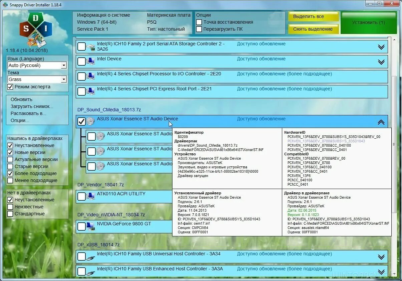Uncheck the ASUS Xonar Essence ST driver

pos(81,121)
